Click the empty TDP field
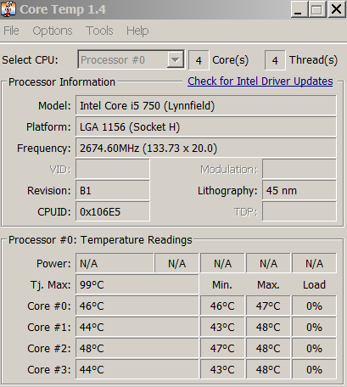Screen dimensions: 347x387 [299, 211]
